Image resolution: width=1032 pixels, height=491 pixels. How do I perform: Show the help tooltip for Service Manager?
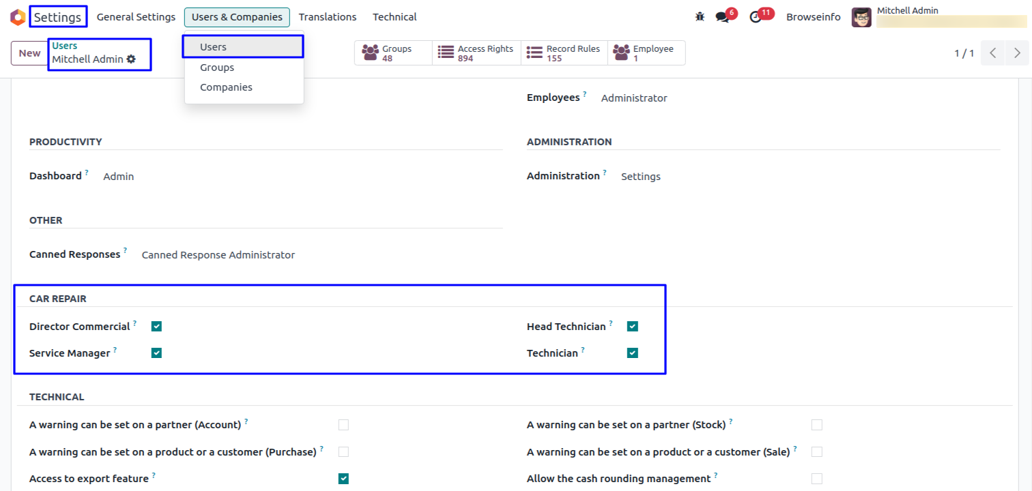pos(115,351)
